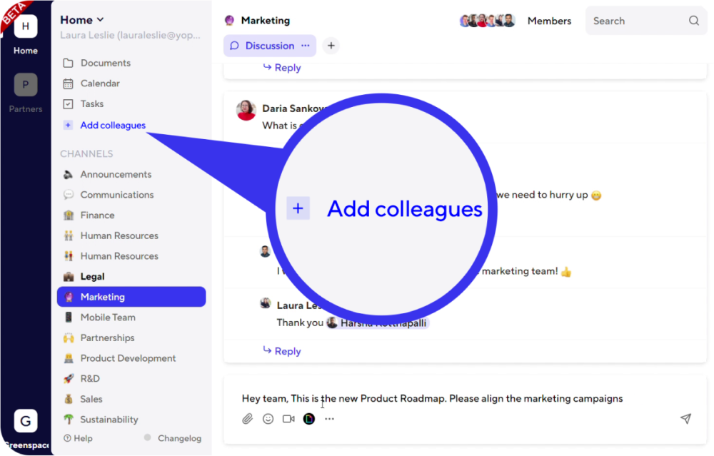Attach a file with the paperclip icon
714x456 pixels.
click(247, 419)
